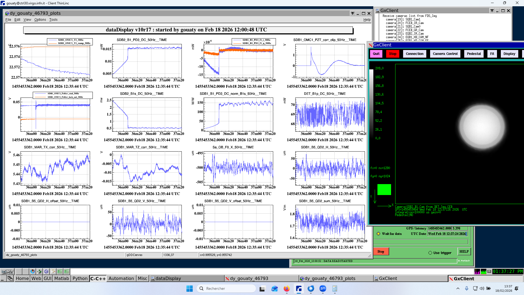Enable the Use trigger option
This screenshot has width=524, height=295.
point(430,253)
